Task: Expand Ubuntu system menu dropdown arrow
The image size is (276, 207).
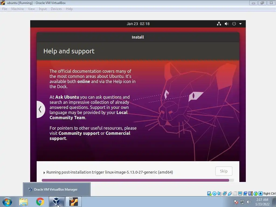Action: pyautogui.click(x=240, y=24)
